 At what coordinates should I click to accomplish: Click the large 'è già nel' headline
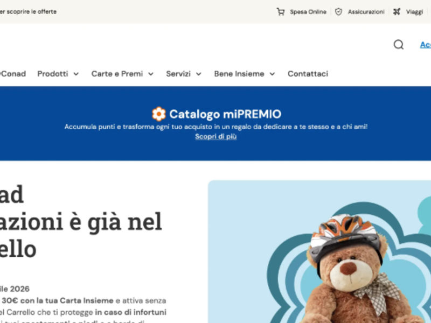pyautogui.click(x=81, y=221)
